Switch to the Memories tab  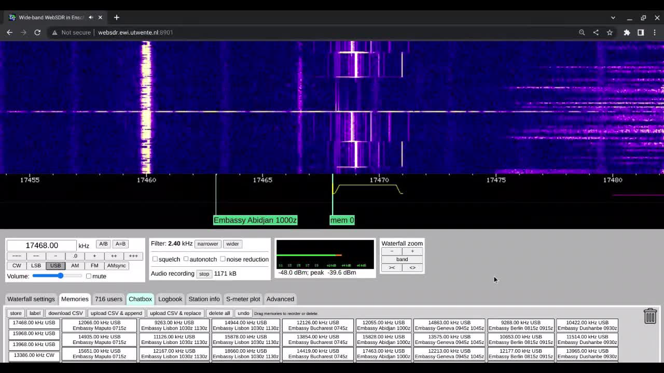pos(75,299)
